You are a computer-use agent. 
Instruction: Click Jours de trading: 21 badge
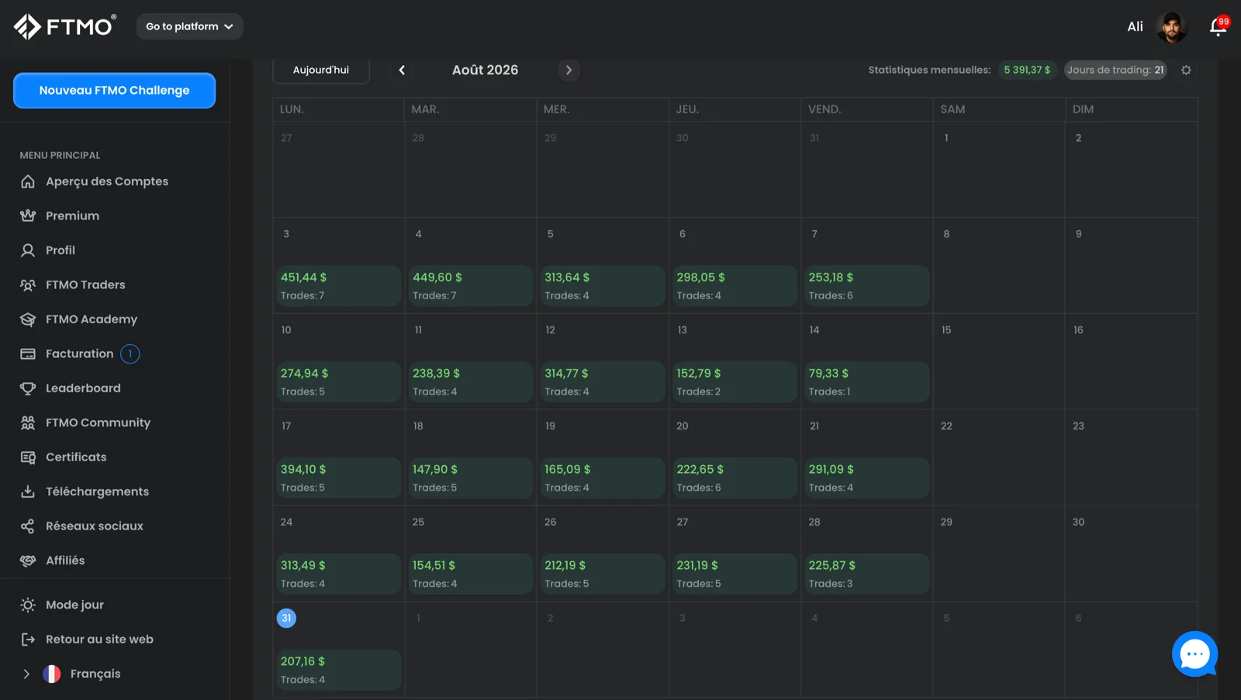coord(1115,70)
